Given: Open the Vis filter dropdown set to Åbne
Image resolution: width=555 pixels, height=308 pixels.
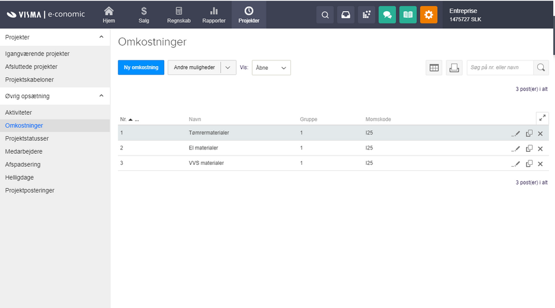Looking at the screenshot, I should click(x=271, y=68).
